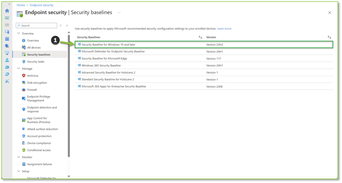342x183 pixels.
Task: Sort by Security Baselines column arrows
Action: [200, 37]
